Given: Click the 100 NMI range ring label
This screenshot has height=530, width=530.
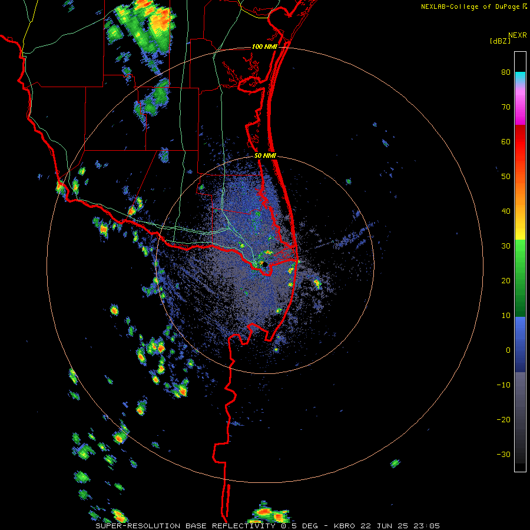Looking at the screenshot, I should [264, 47].
